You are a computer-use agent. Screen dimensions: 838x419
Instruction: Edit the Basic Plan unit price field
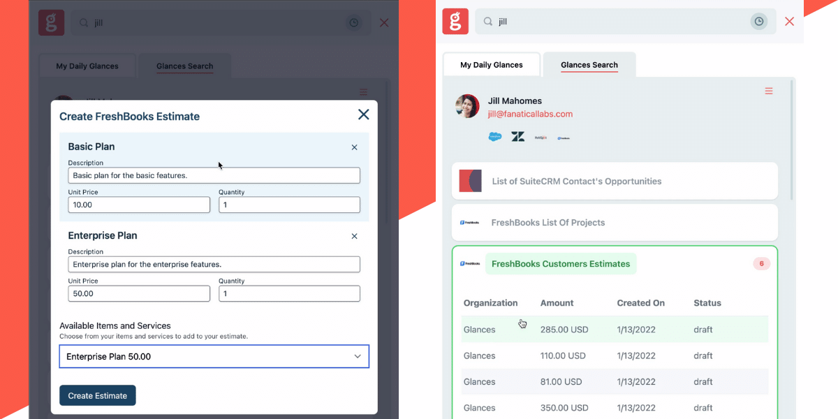tap(139, 205)
